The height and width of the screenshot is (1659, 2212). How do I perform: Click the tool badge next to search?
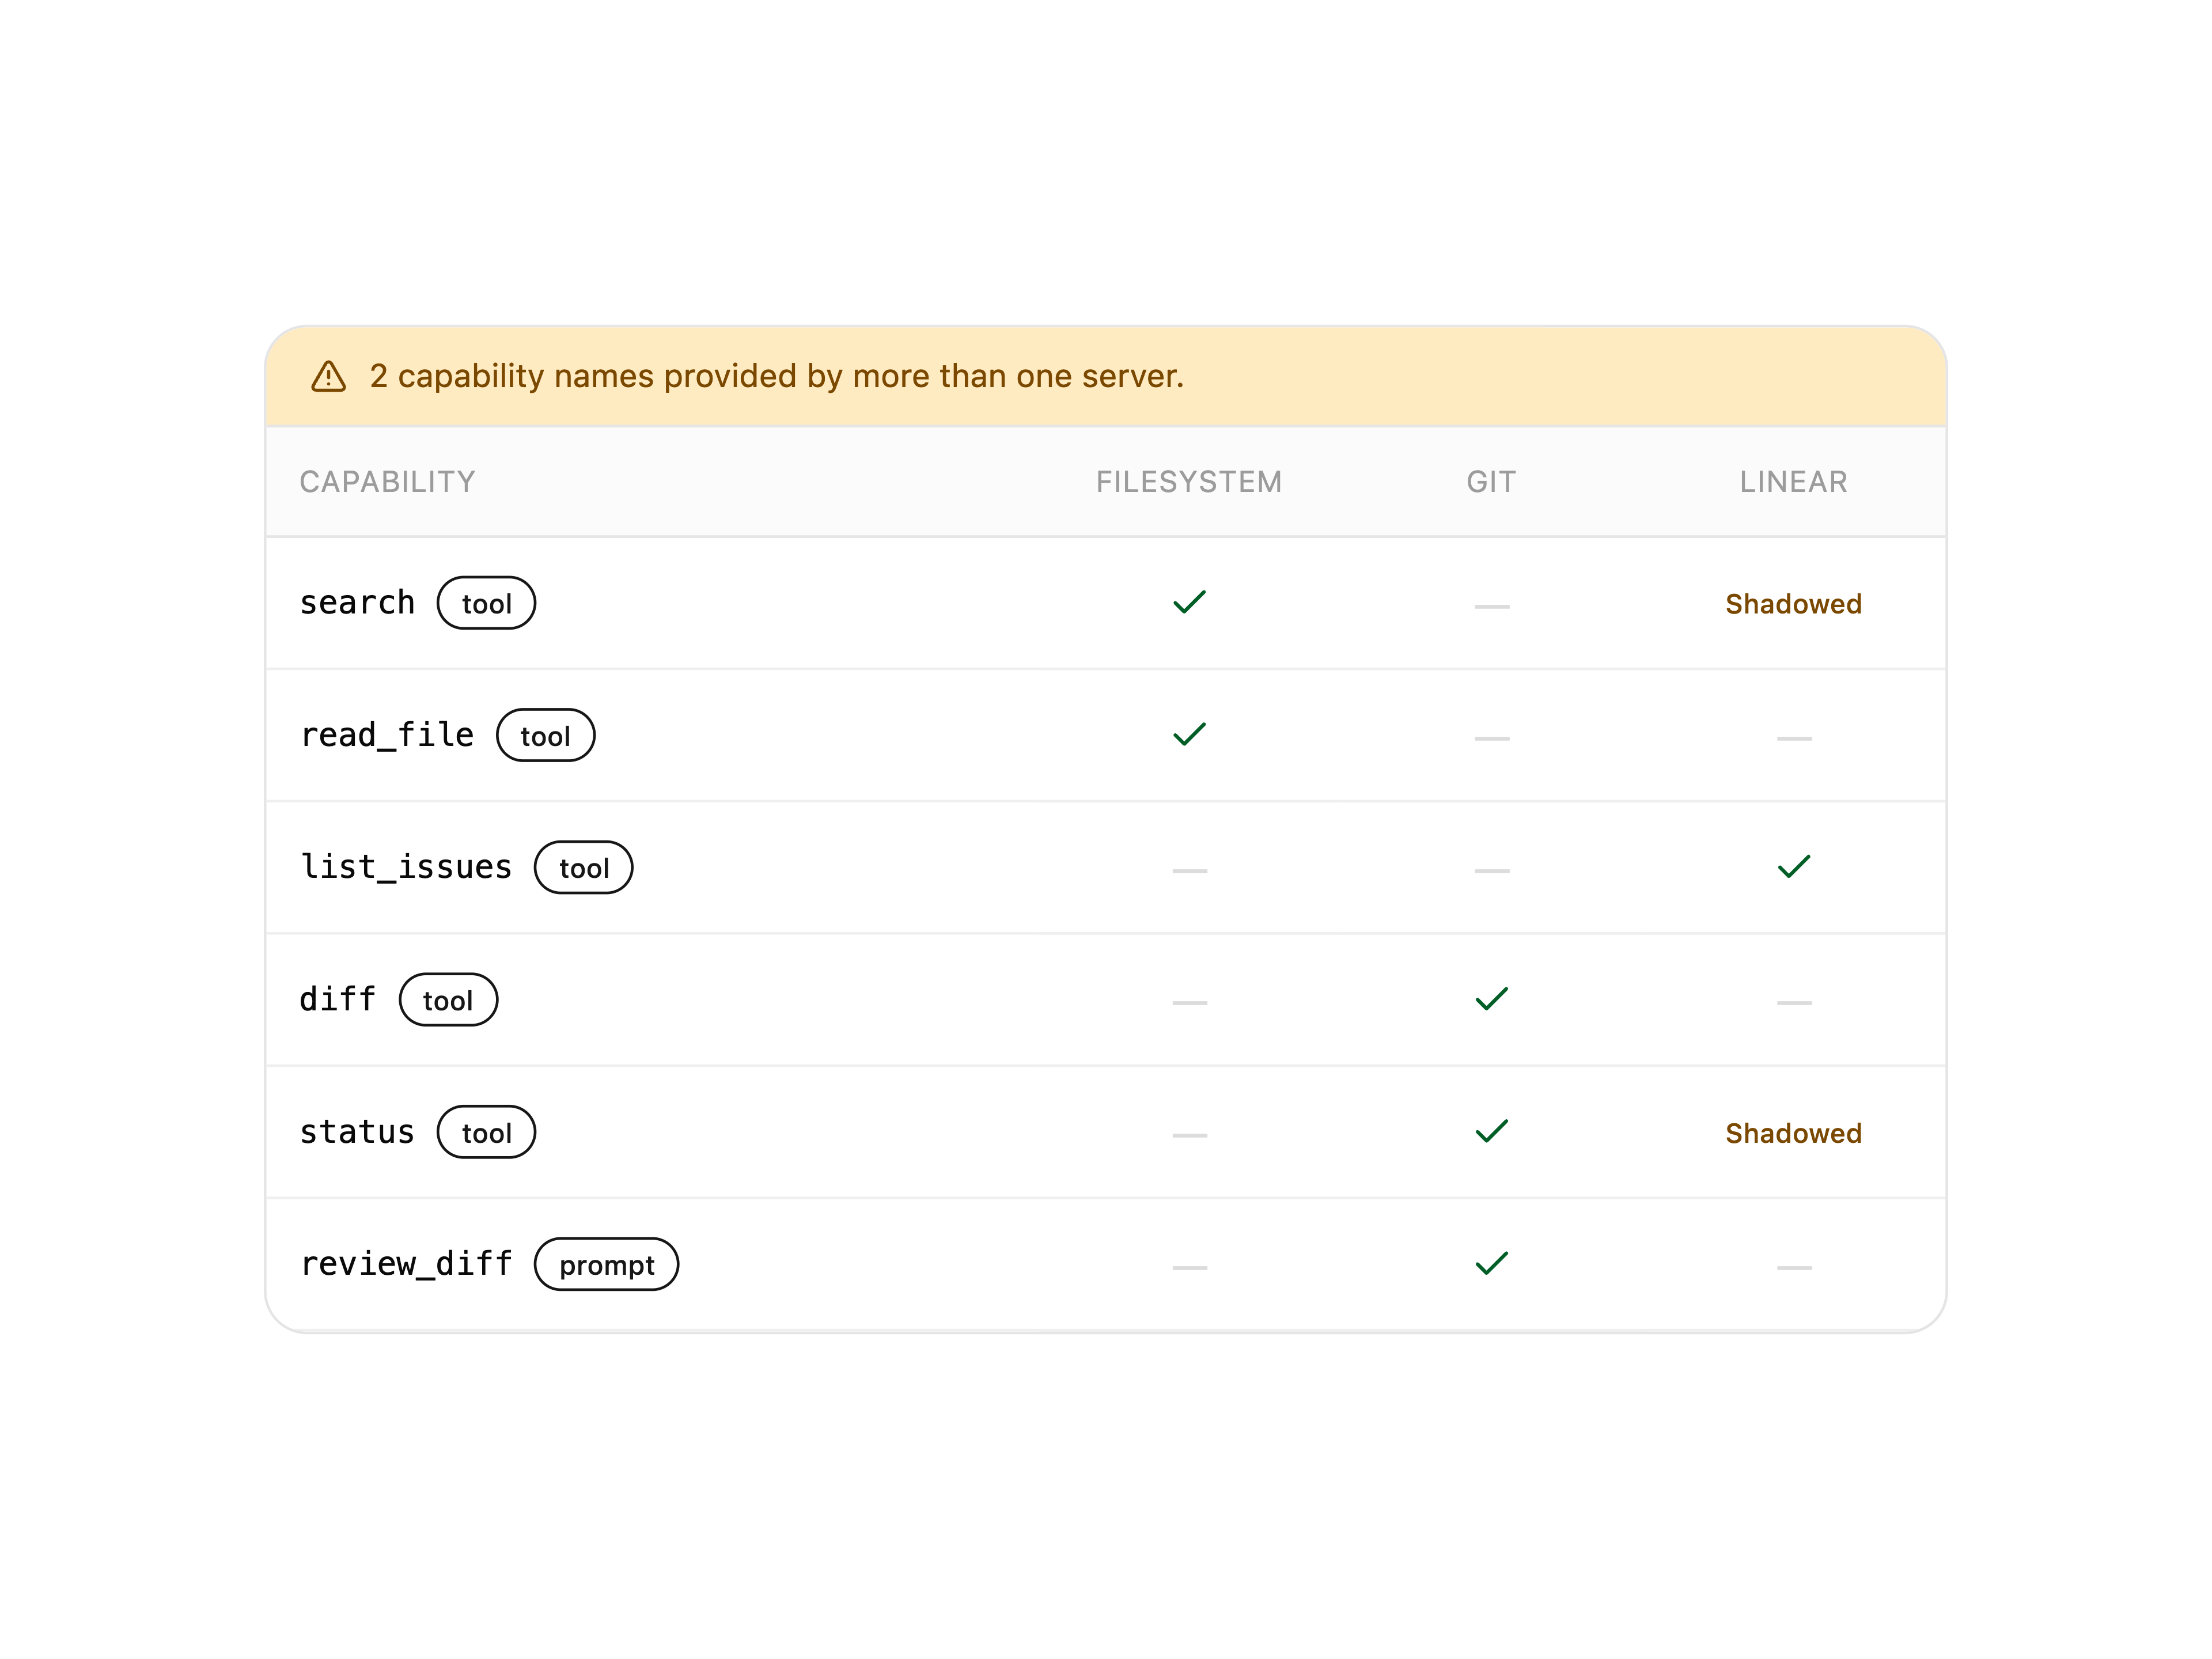click(x=486, y=603)
